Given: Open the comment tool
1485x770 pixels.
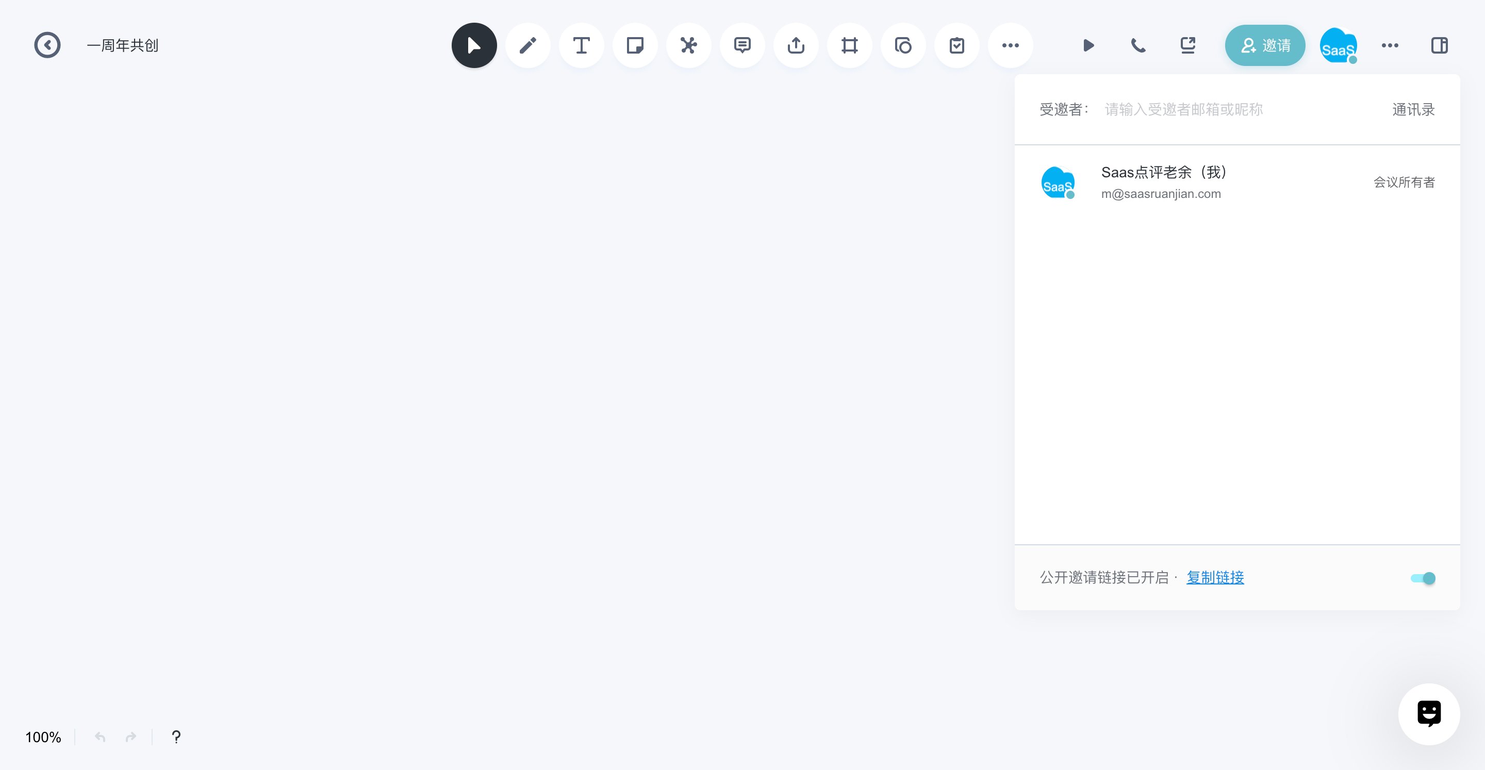Looking at the screenshot, I should (742, 45).
